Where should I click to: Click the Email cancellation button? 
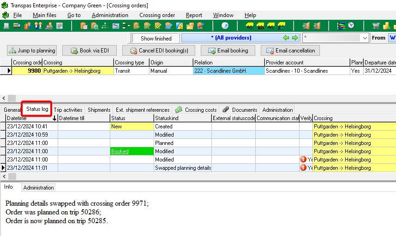(290, 51)
